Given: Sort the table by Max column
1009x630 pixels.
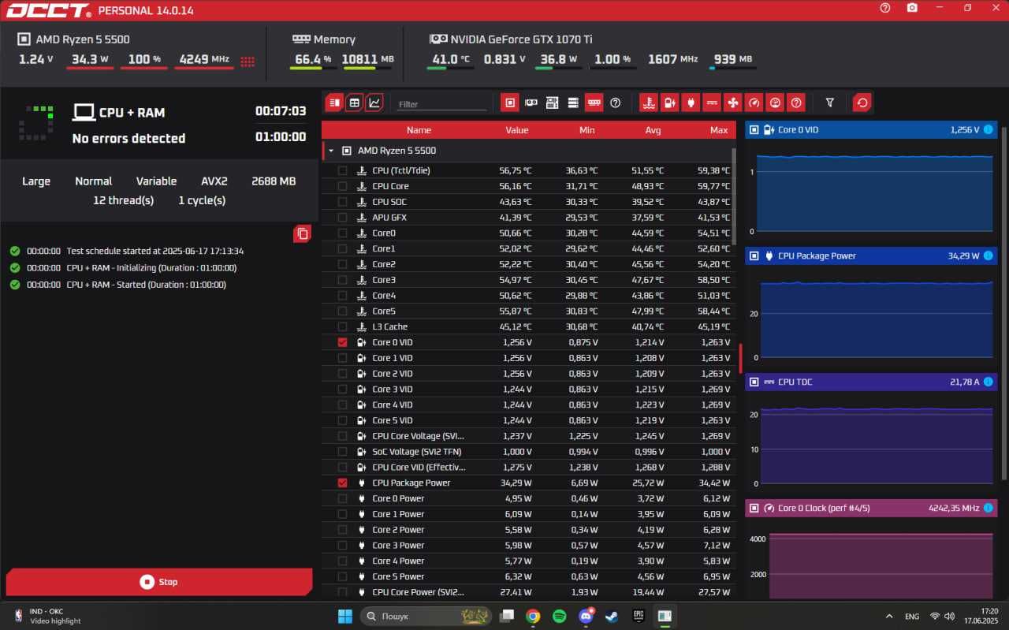Looking at the screenshot, I should [x=719, y=130].
